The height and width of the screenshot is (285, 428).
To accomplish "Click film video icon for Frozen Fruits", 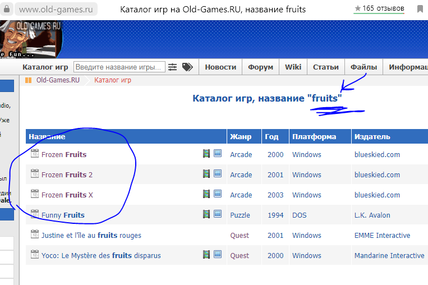I will pos(206,153).
